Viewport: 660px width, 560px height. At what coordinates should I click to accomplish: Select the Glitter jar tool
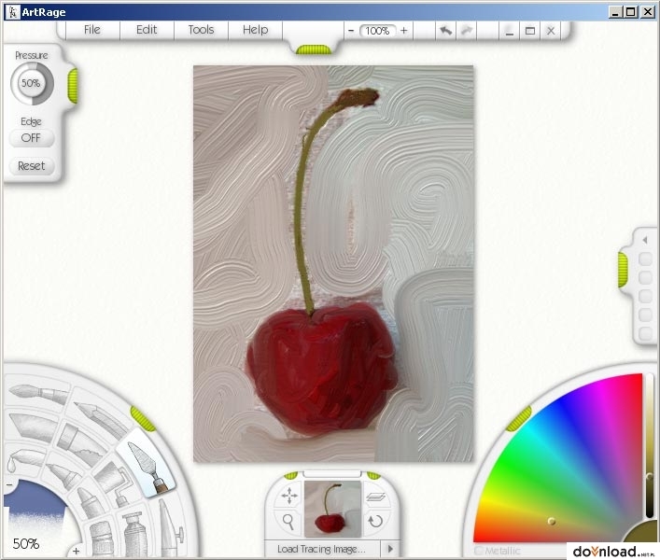[x=101, y=539]
